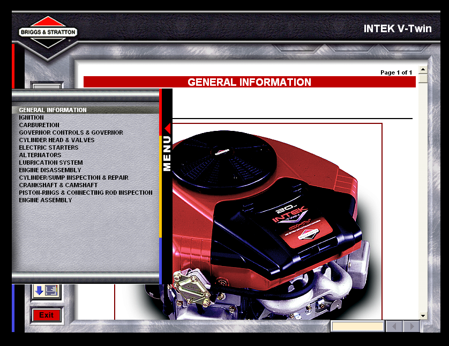This screenshot has width=449, height=346.
Task: Choose Lubrication System in the menu
Action: point(51,163)
